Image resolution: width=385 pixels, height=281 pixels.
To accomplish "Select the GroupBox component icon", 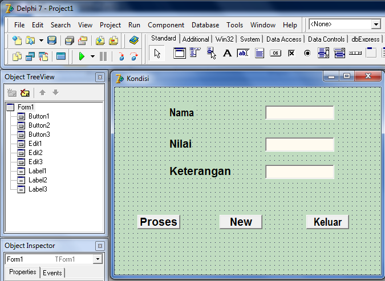I will pos(371,52).
